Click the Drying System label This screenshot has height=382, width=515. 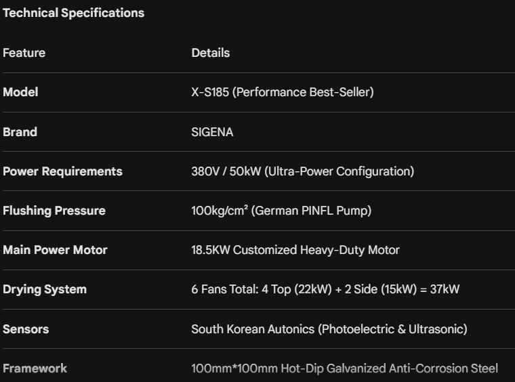pyautogui.click(x=45, y=289)
